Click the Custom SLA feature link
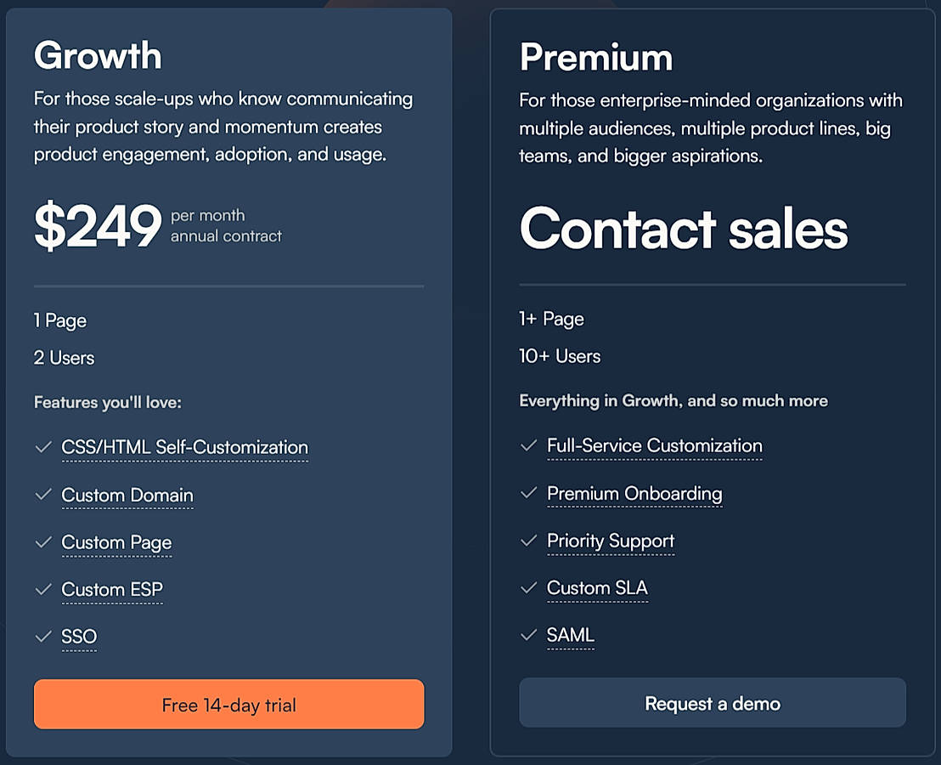This screenshot has height=765, width=941. [597, 587]
